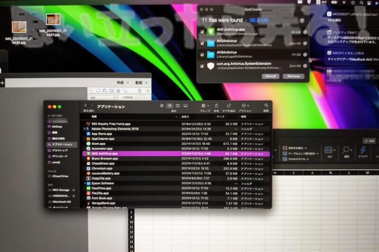Switch Finder to icon view
The width and height of the screenshot is (379, 252).
162,106
